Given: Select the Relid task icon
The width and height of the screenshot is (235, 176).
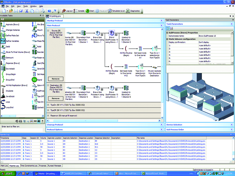Looking at the screenshot, I should (x=34, y=47).
